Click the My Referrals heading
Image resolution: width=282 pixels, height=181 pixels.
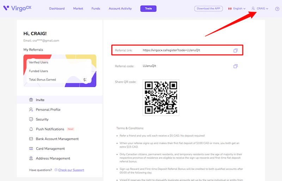33,50
